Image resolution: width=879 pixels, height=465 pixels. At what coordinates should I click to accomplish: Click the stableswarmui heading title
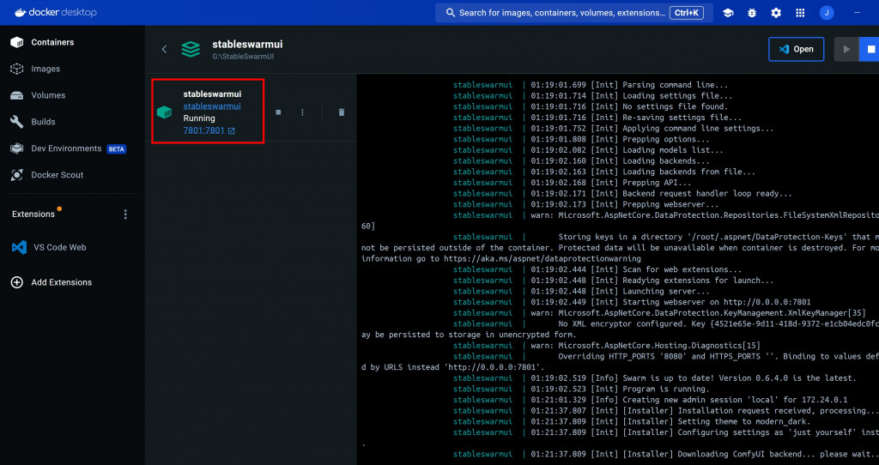click(247, 44)
